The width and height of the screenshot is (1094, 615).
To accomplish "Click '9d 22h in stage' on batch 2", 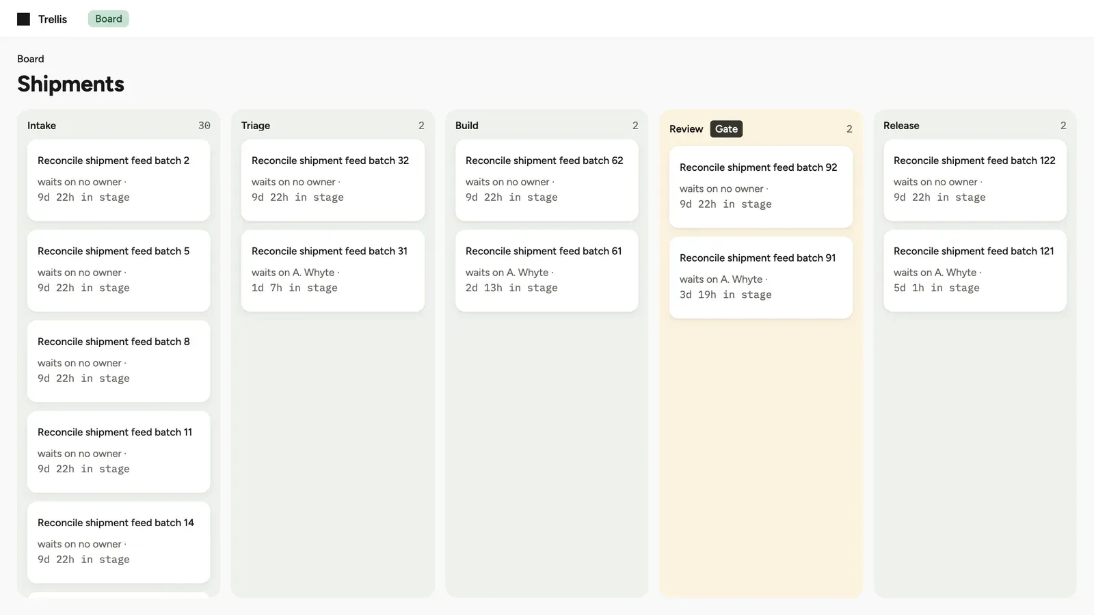I will (83, 197).
